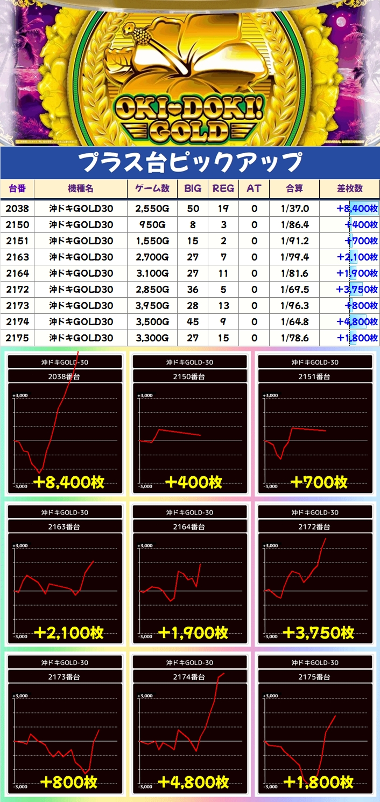Image resolution: width=380 pixels, height=802 pixels.
Task: Select machine number 2038 in the table
Action: pyautogui.click(x=17, y=209)
